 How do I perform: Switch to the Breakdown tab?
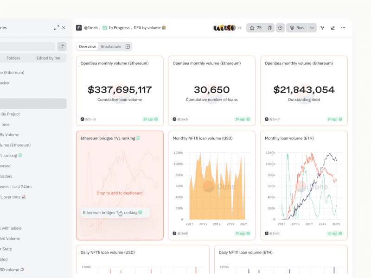(x=111, y=46)
